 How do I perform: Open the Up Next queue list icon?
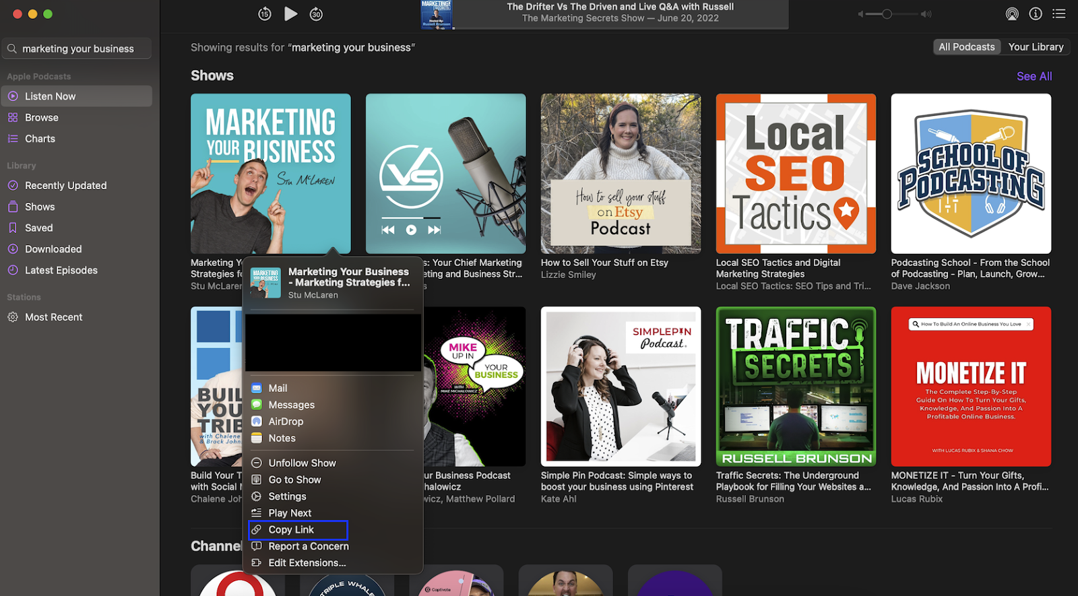[1059, 13]
